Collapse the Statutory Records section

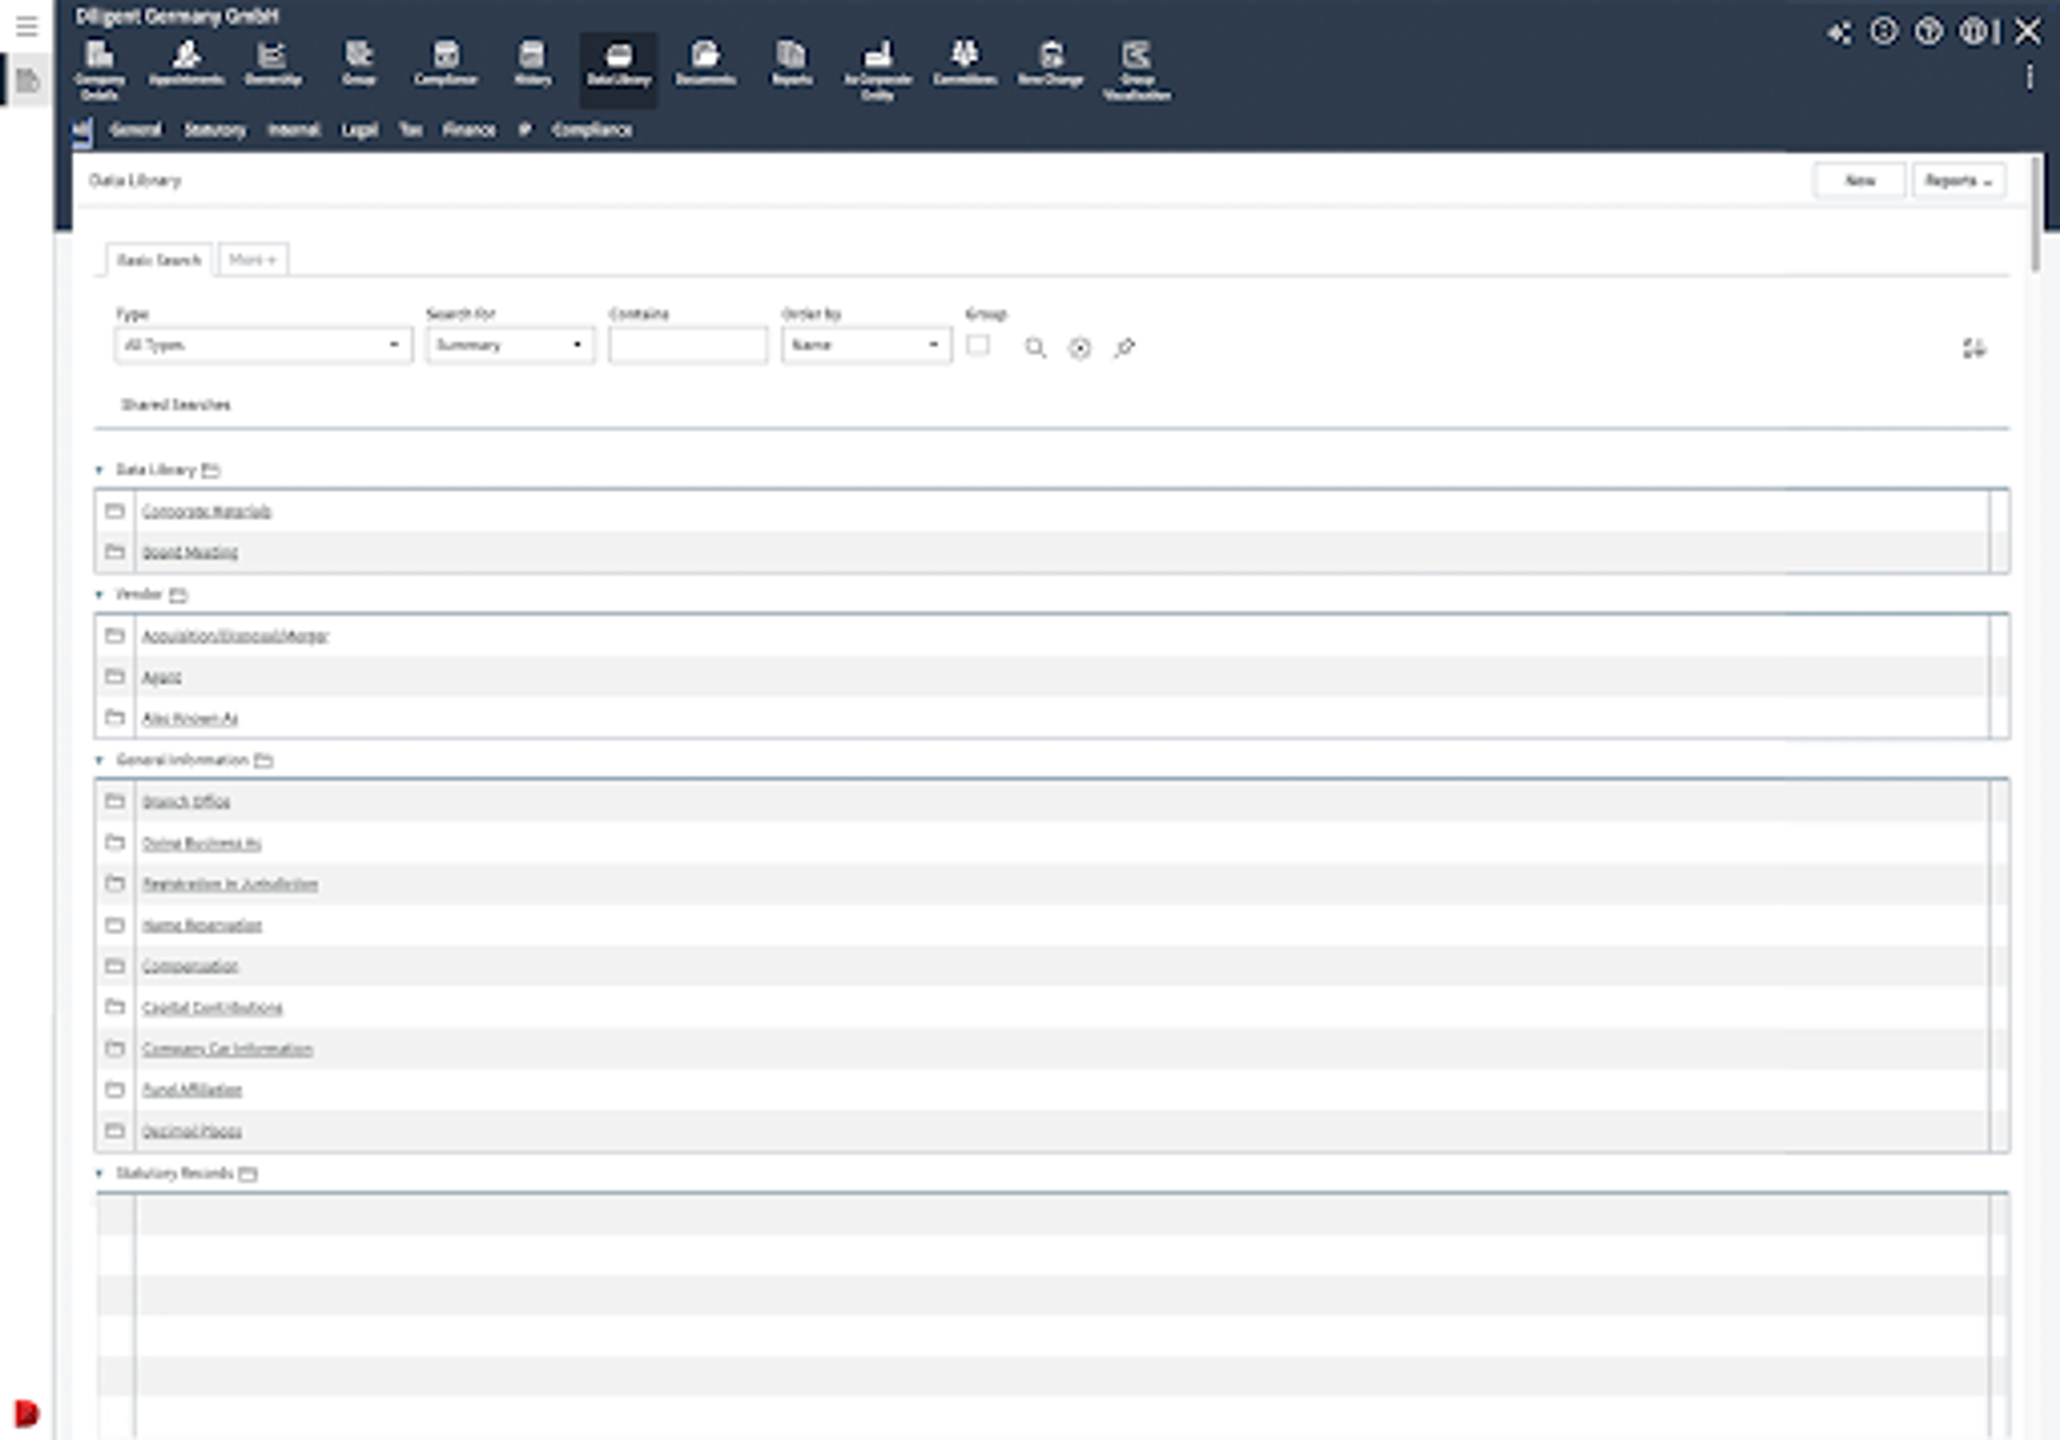100,1173
